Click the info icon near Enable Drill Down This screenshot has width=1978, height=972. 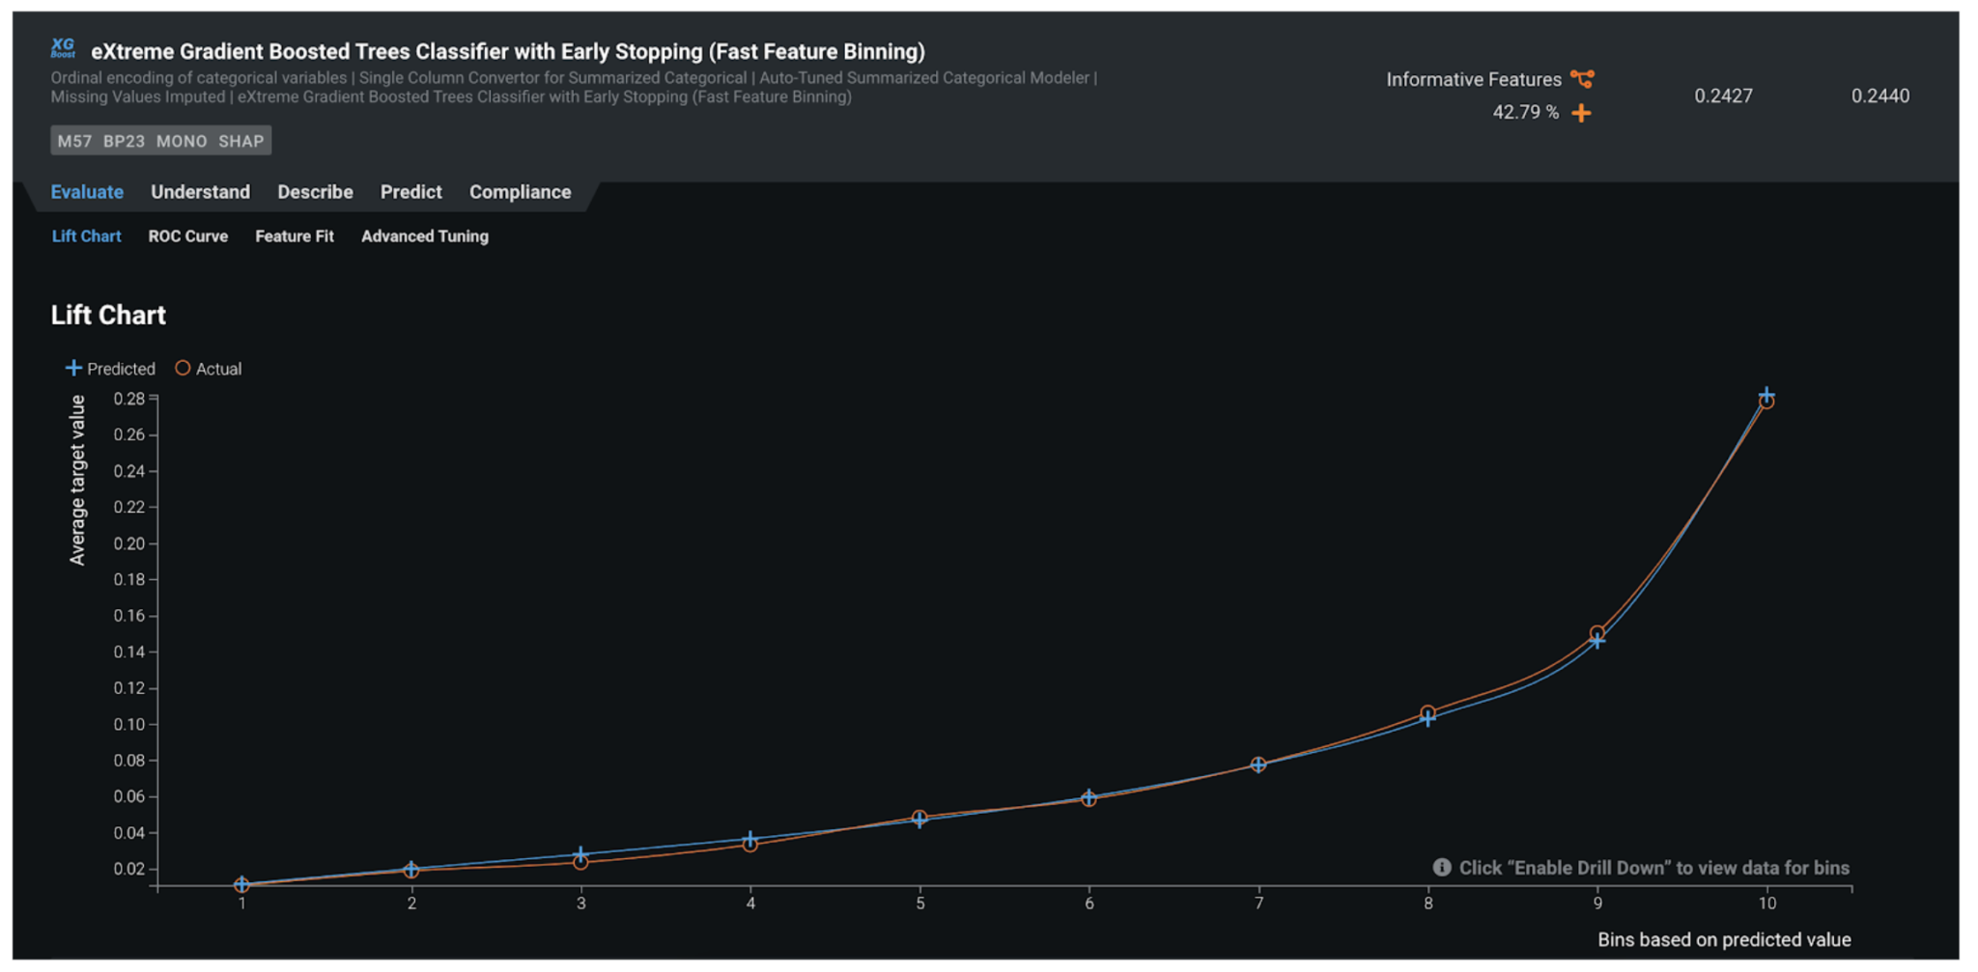(x=1441, y=868)
